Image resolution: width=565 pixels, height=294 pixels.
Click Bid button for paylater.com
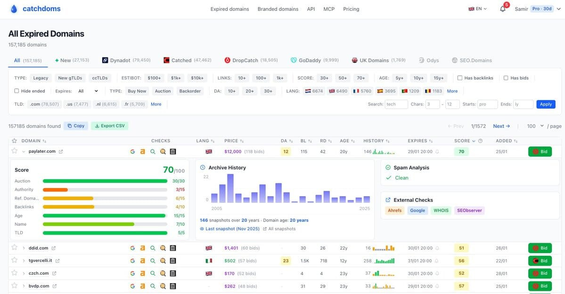(540, 151)
